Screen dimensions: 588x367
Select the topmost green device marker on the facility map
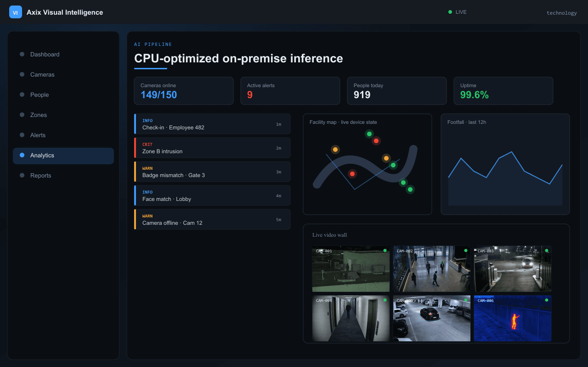pyautogui.click(x=369, y=134)
